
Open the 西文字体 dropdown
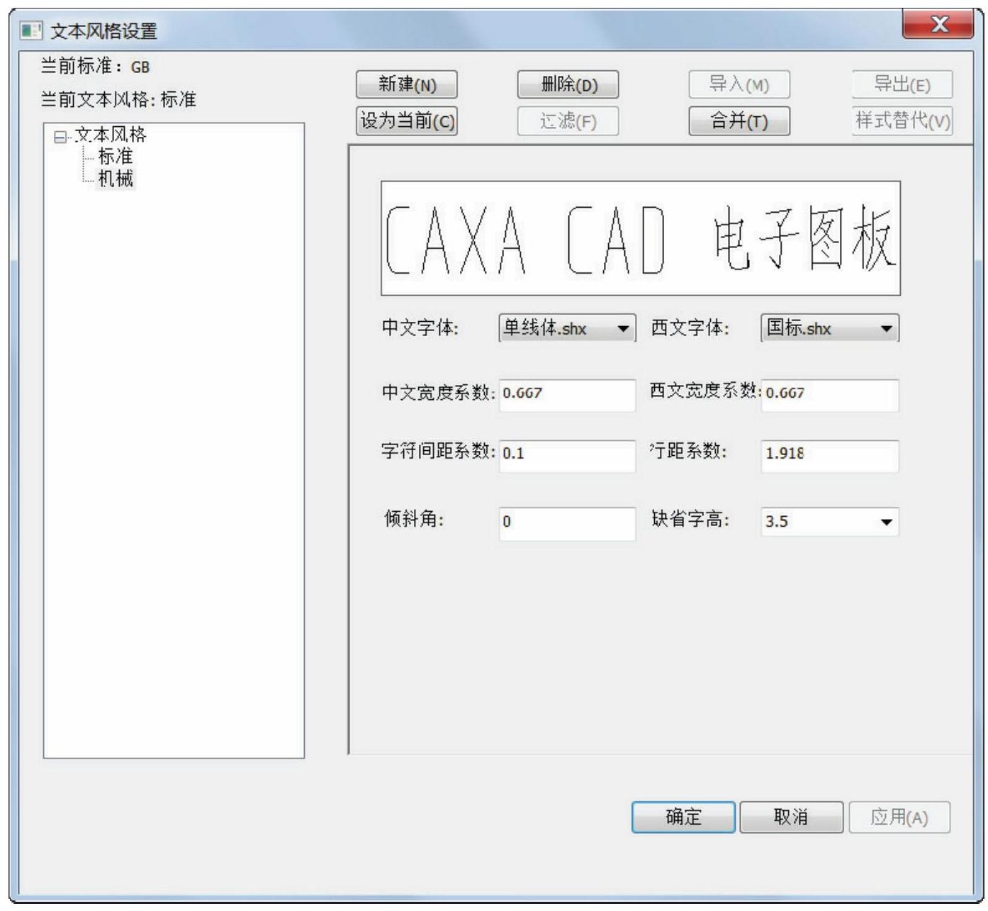point(829,328)
